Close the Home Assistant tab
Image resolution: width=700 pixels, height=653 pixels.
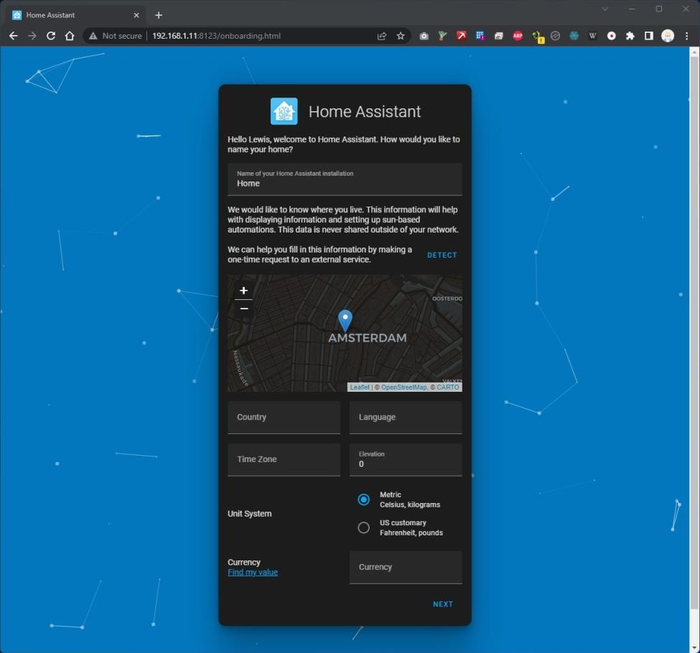pos(136,15)
